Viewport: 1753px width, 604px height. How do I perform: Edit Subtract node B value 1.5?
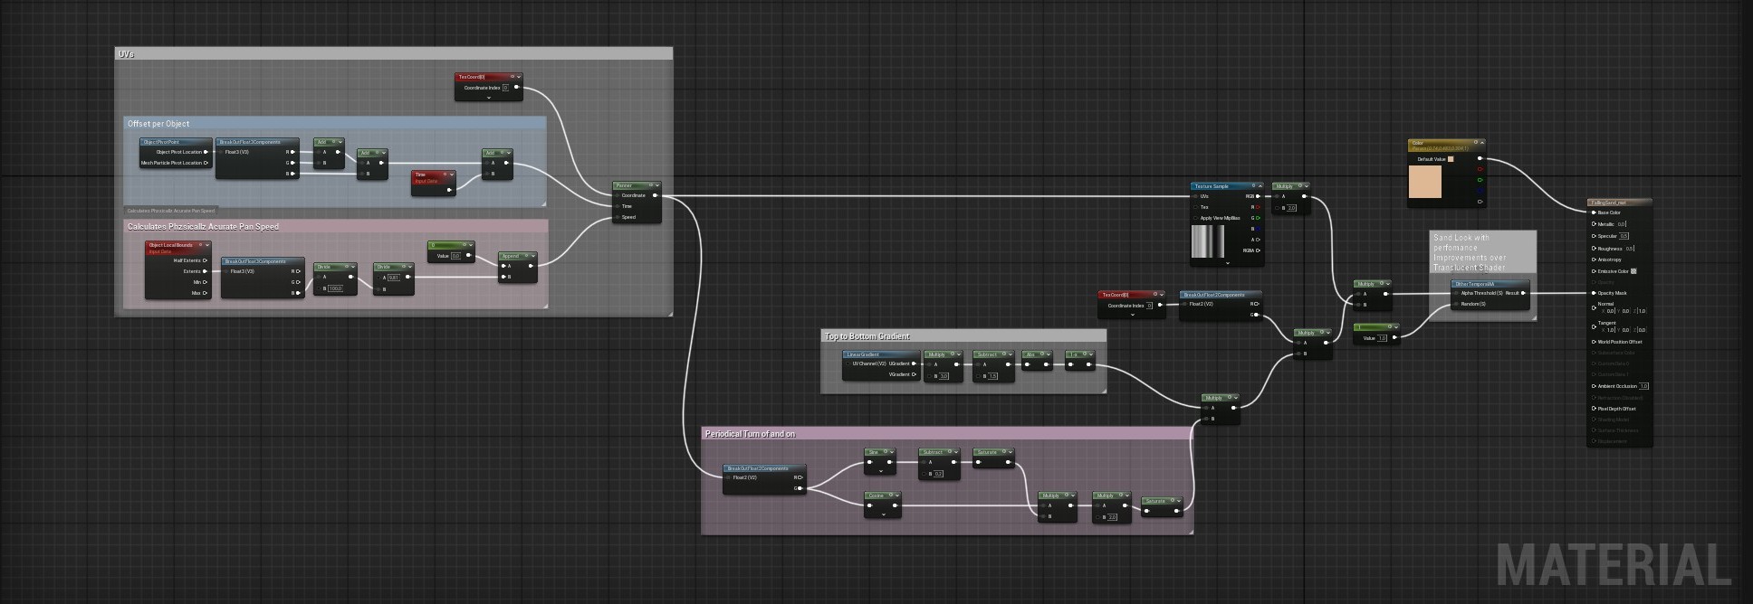coord(992,375)
